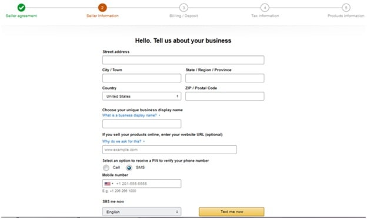Choose Call as PIN verification option
367x219 pixels.
coord(106,168)
